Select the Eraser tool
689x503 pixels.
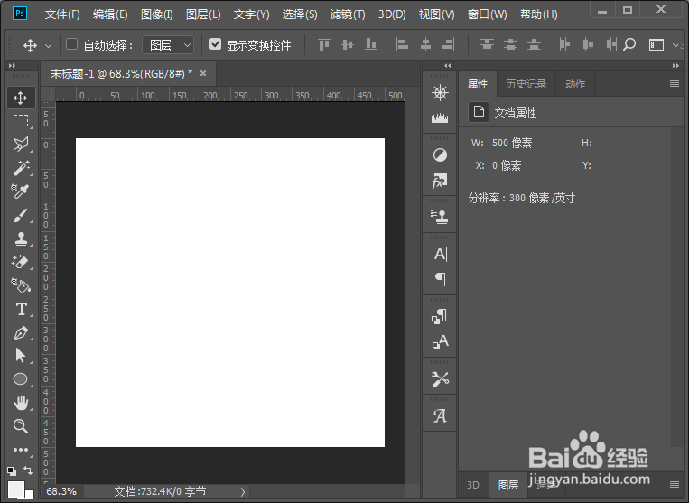[x=21, y=262]
